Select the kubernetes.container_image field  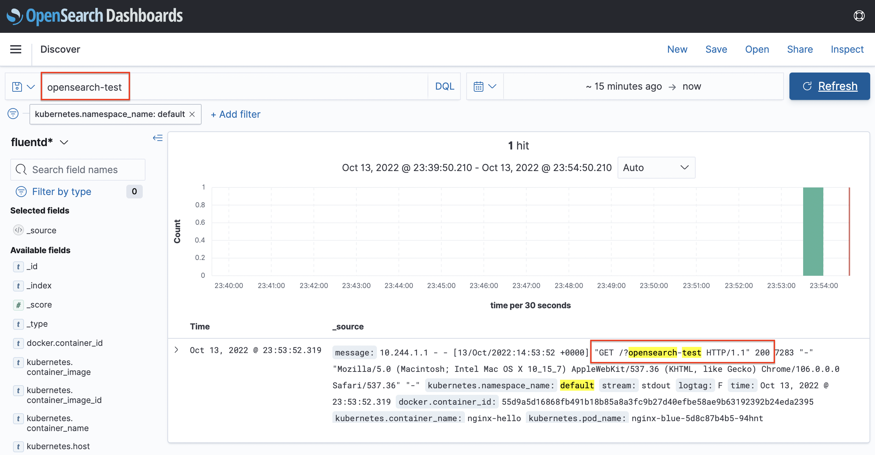pyautogui.click(x=59, y=367)
